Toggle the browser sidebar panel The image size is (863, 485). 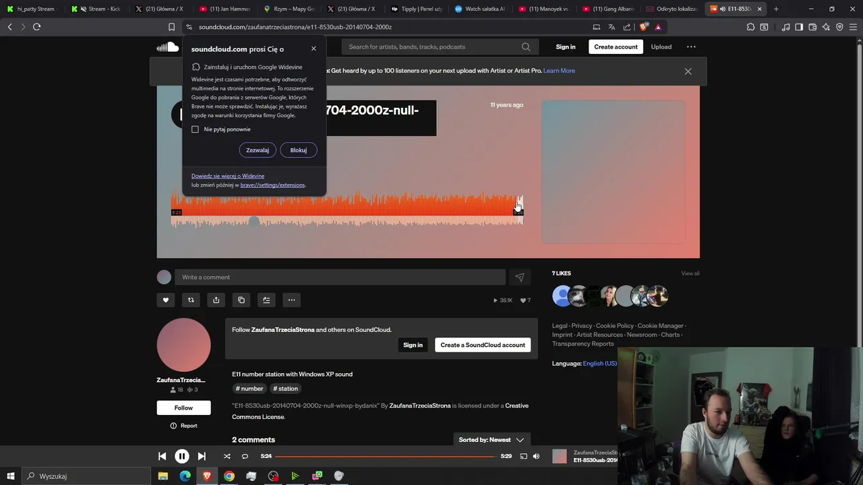tap(799, 27)
